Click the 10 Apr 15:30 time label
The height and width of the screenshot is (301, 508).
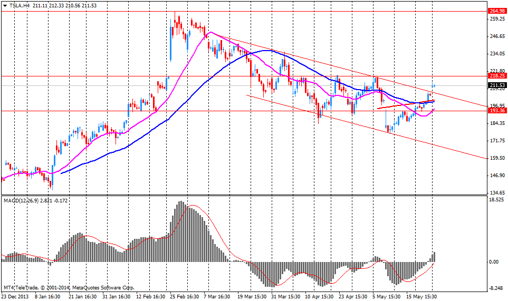[x=319, y=296]
